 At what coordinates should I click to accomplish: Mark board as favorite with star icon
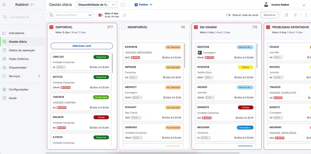[123, 5]
